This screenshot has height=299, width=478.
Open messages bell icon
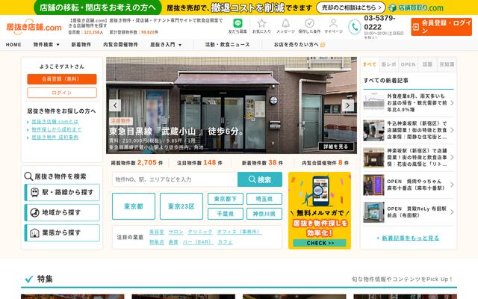click(285, 23)
